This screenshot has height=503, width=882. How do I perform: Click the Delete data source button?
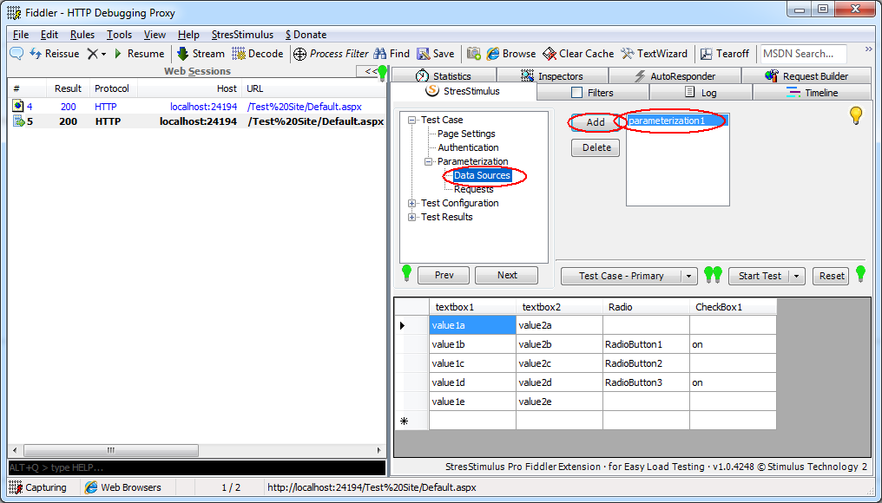coord(596,147)
